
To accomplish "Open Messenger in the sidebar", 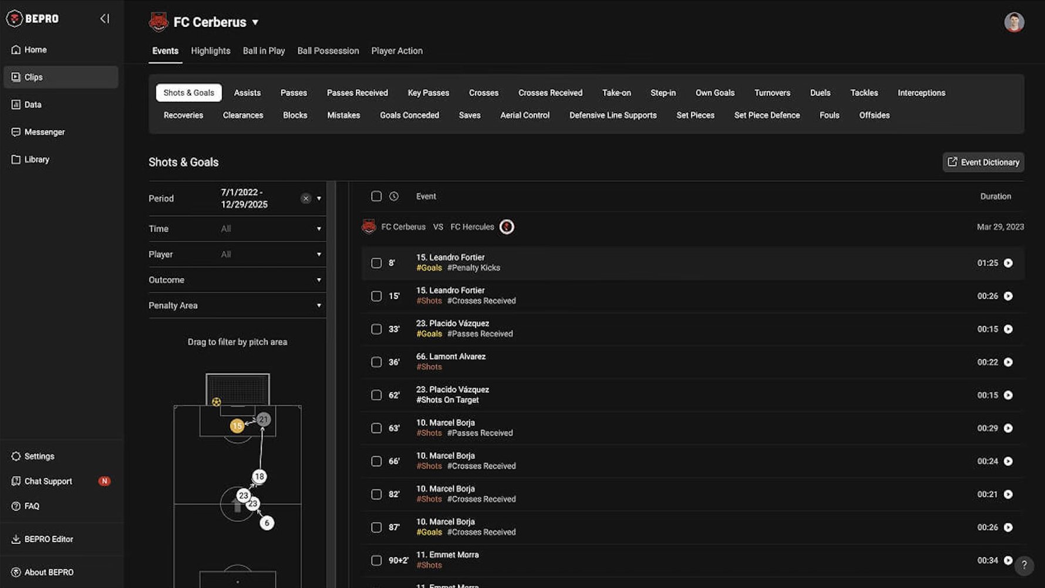I will (60, 132).
